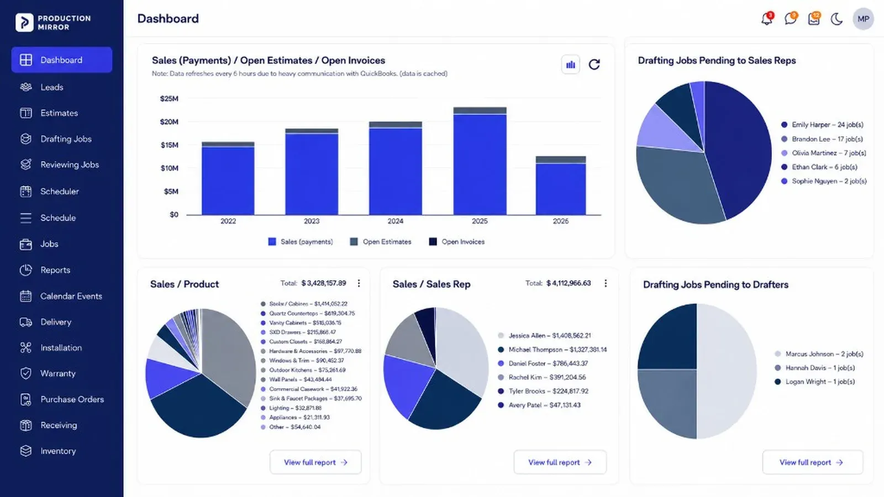Click the Calendar Events icon
This screenshot has height=497, width=884.
26,296
